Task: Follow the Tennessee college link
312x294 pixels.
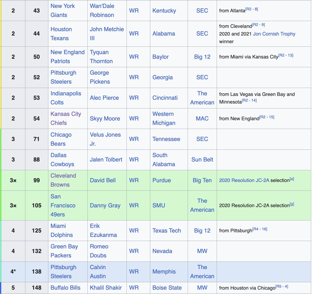Action: (x=166, y=139)
